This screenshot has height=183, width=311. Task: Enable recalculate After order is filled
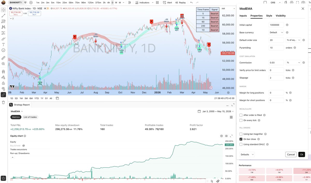point(241,115)
